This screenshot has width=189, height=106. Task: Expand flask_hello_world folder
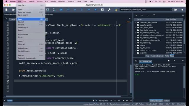point(135,27)
